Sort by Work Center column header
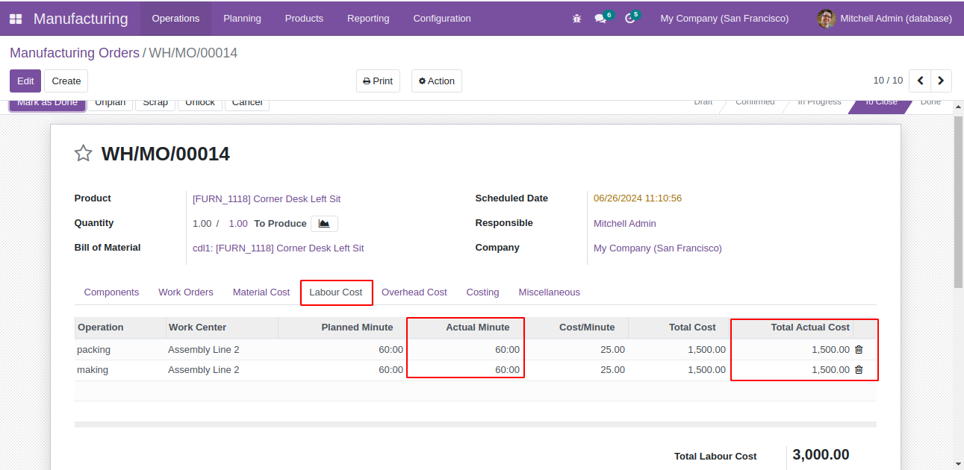 point(222,328)
